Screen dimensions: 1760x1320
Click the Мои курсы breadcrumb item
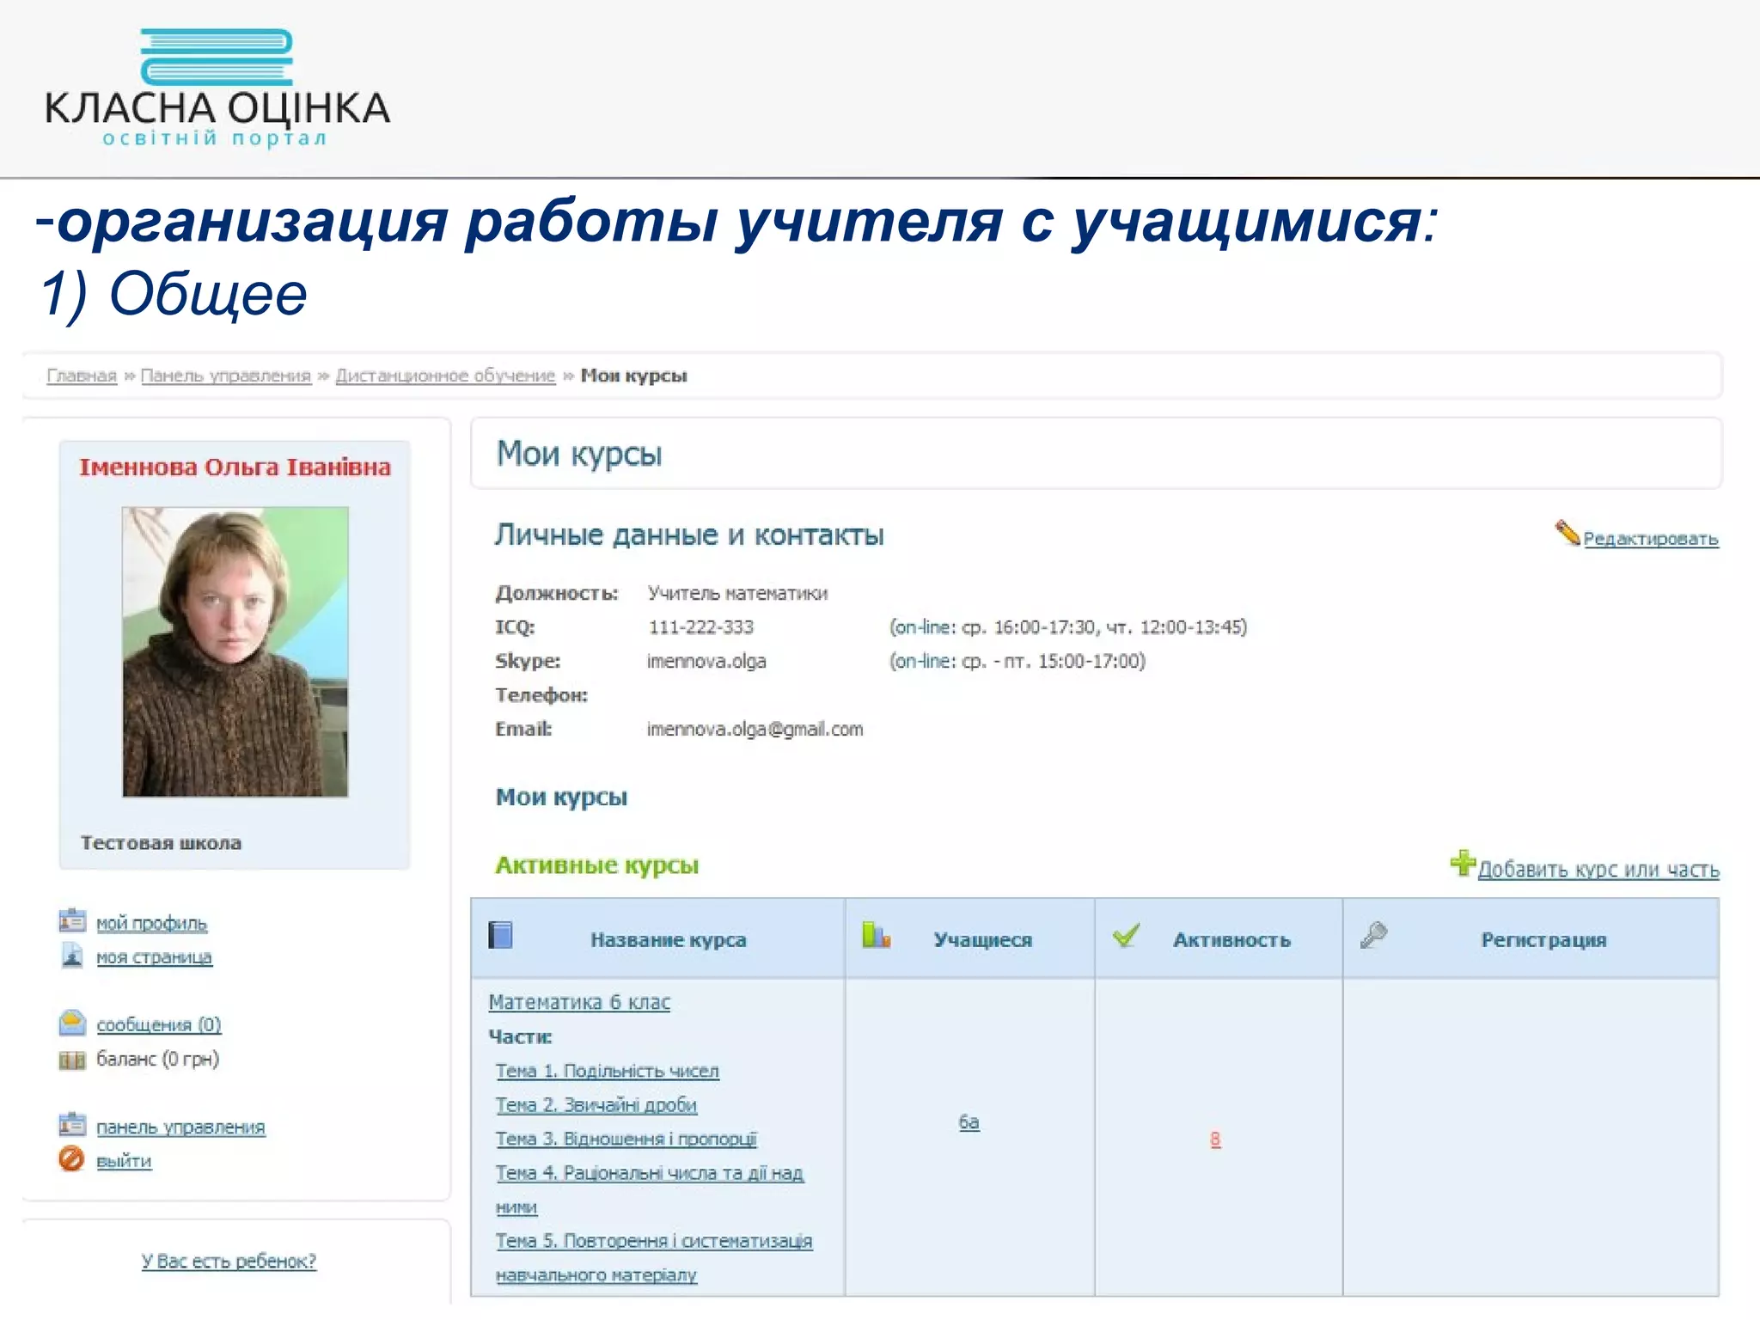tap(633, 376)
